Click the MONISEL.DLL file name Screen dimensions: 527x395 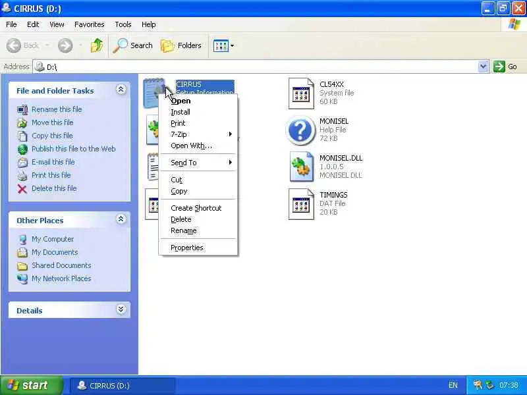341,158
